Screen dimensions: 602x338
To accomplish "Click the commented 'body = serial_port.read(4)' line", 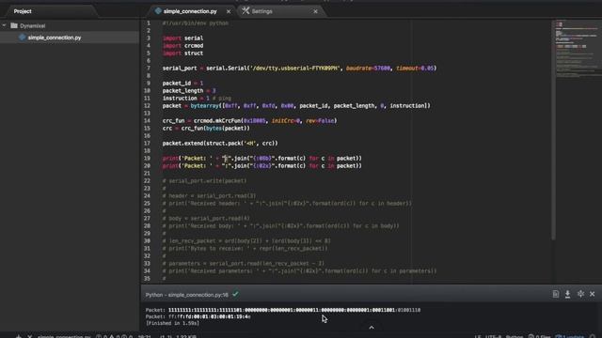I will click(206, 219).
